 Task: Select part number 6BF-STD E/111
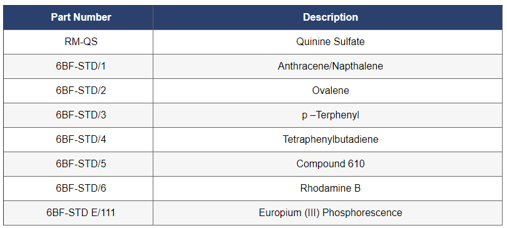click(78, 213)
